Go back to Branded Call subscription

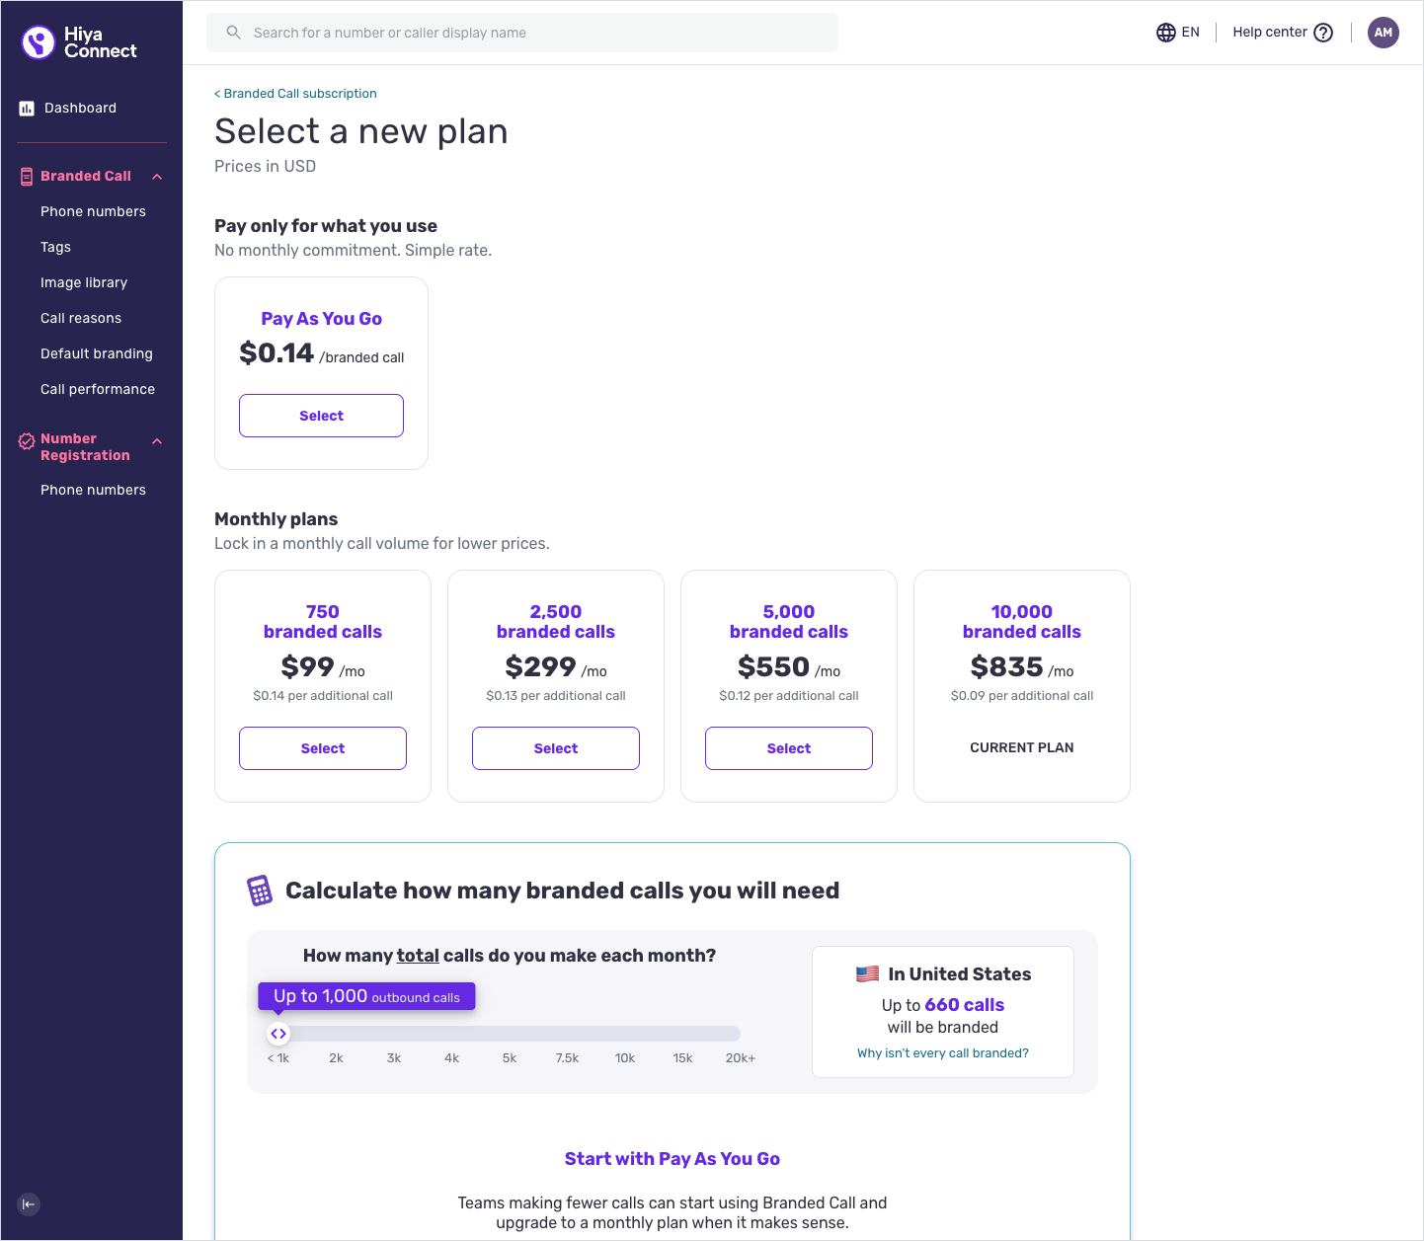point(295,94)
